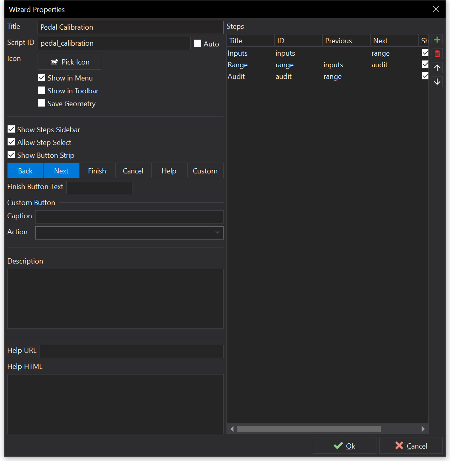Dismiss dialog via Cancel button
The width and height of the screenshot is (450, 461).
tap(411, 445)
